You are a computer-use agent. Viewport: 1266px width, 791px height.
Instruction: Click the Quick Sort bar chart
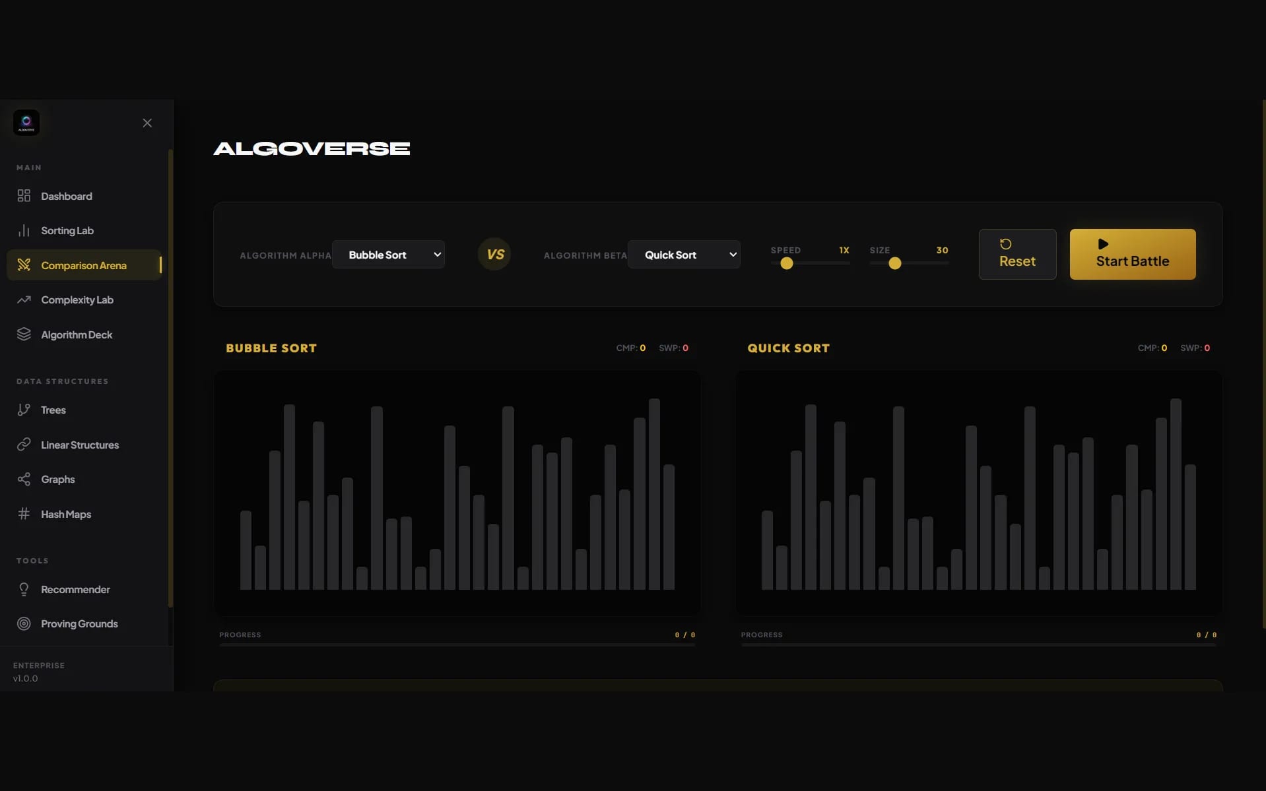pyautogui.click(x=978, y=493)
